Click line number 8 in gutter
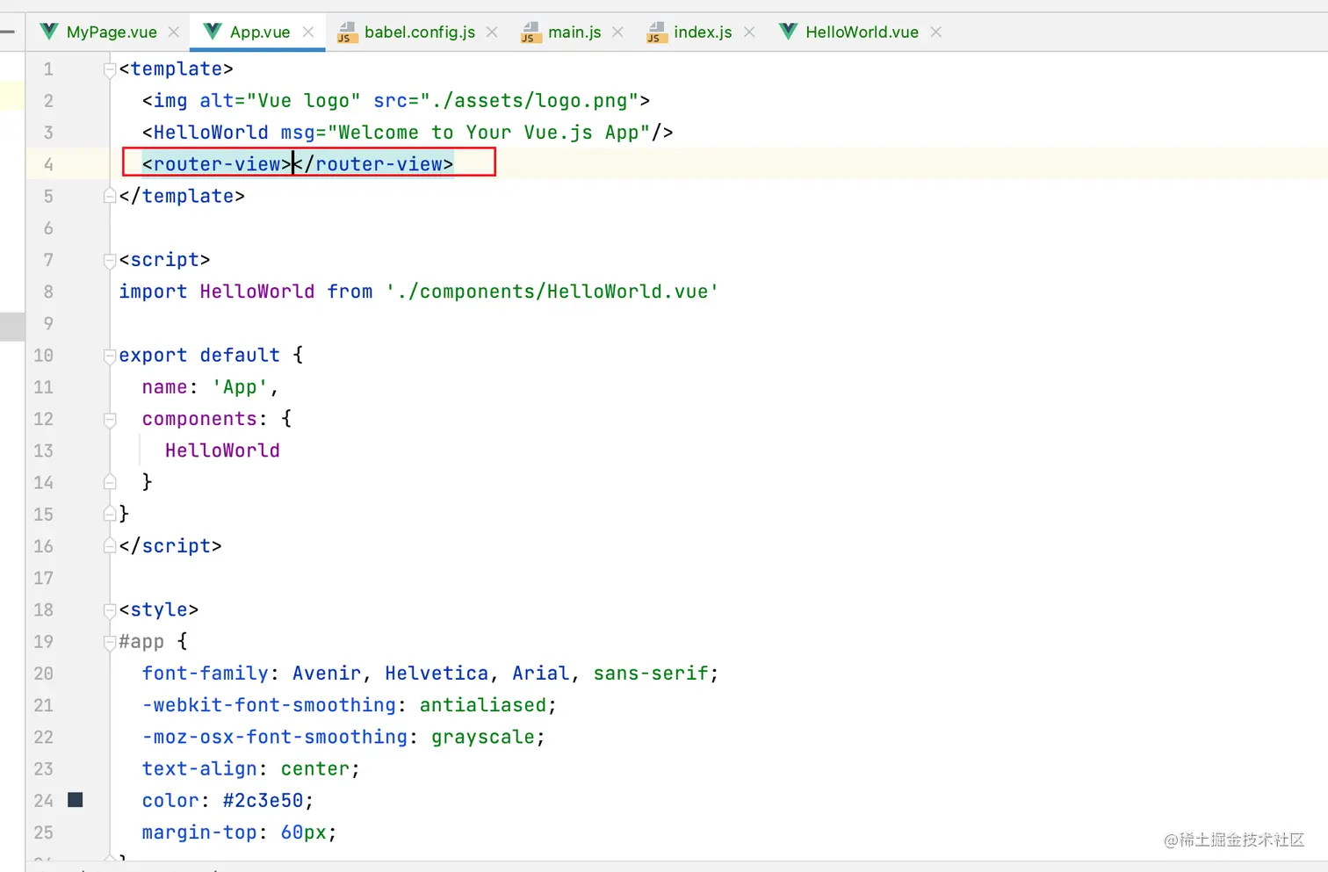This screenshot has height=872, width=1328. pos(48,292)
